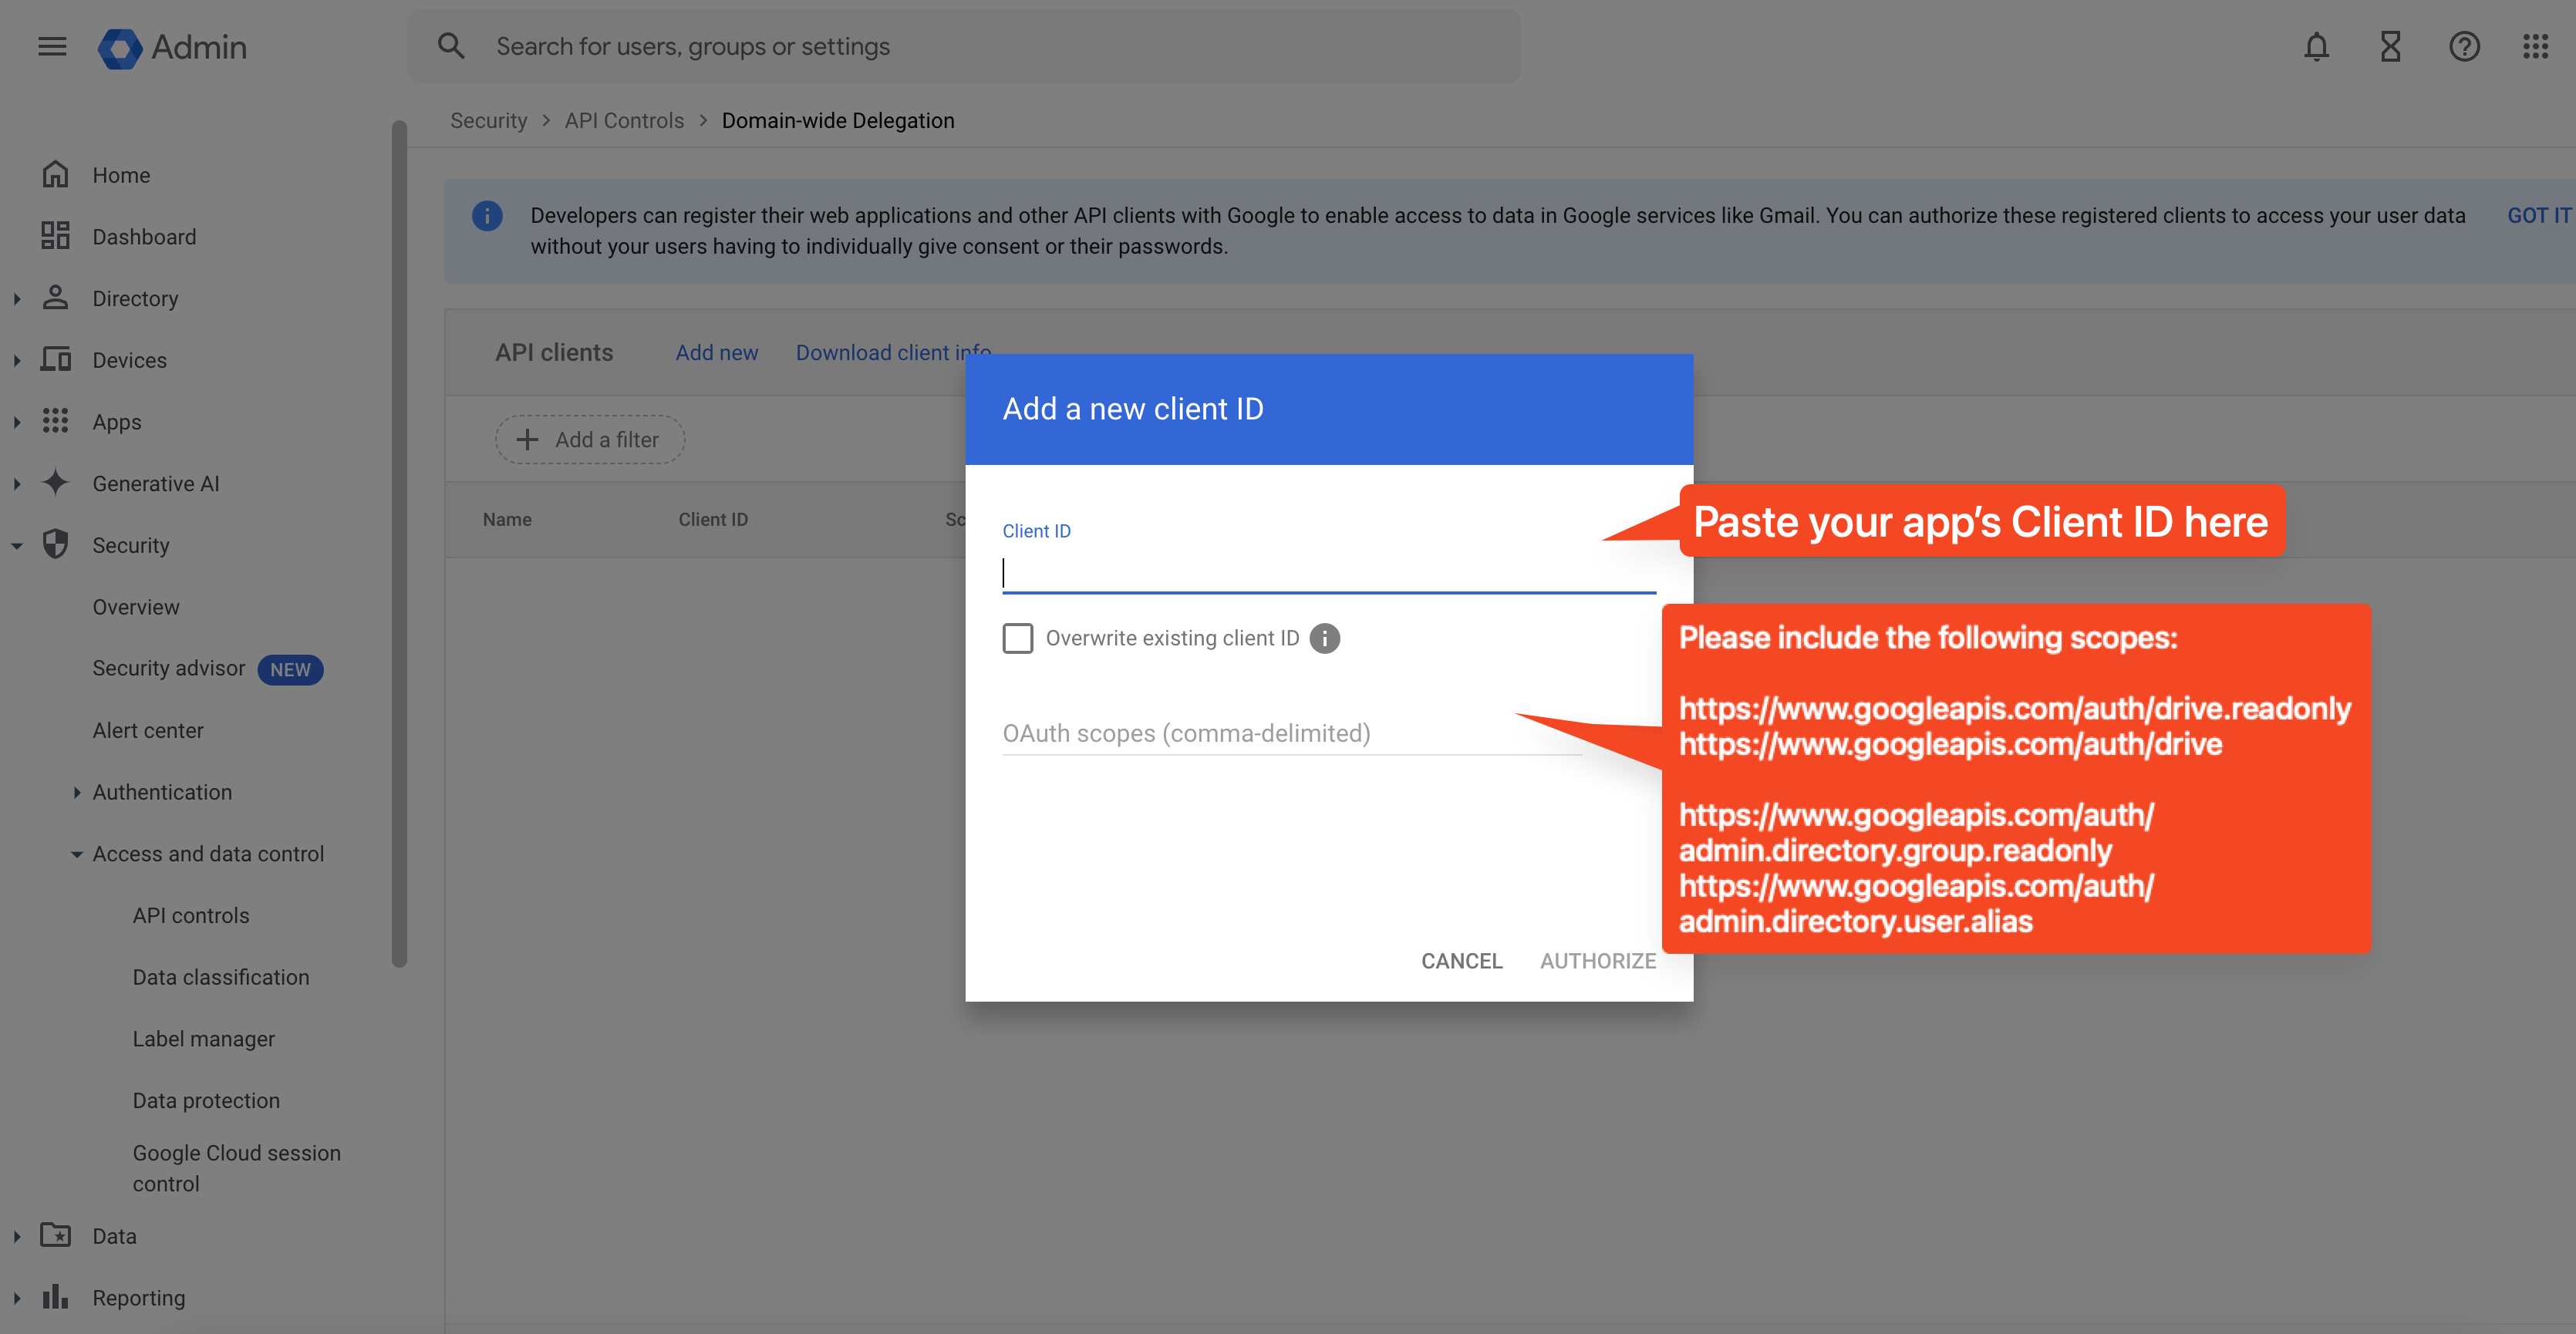Click the Home house icon
The image size is (2576, 1334).
56,175
